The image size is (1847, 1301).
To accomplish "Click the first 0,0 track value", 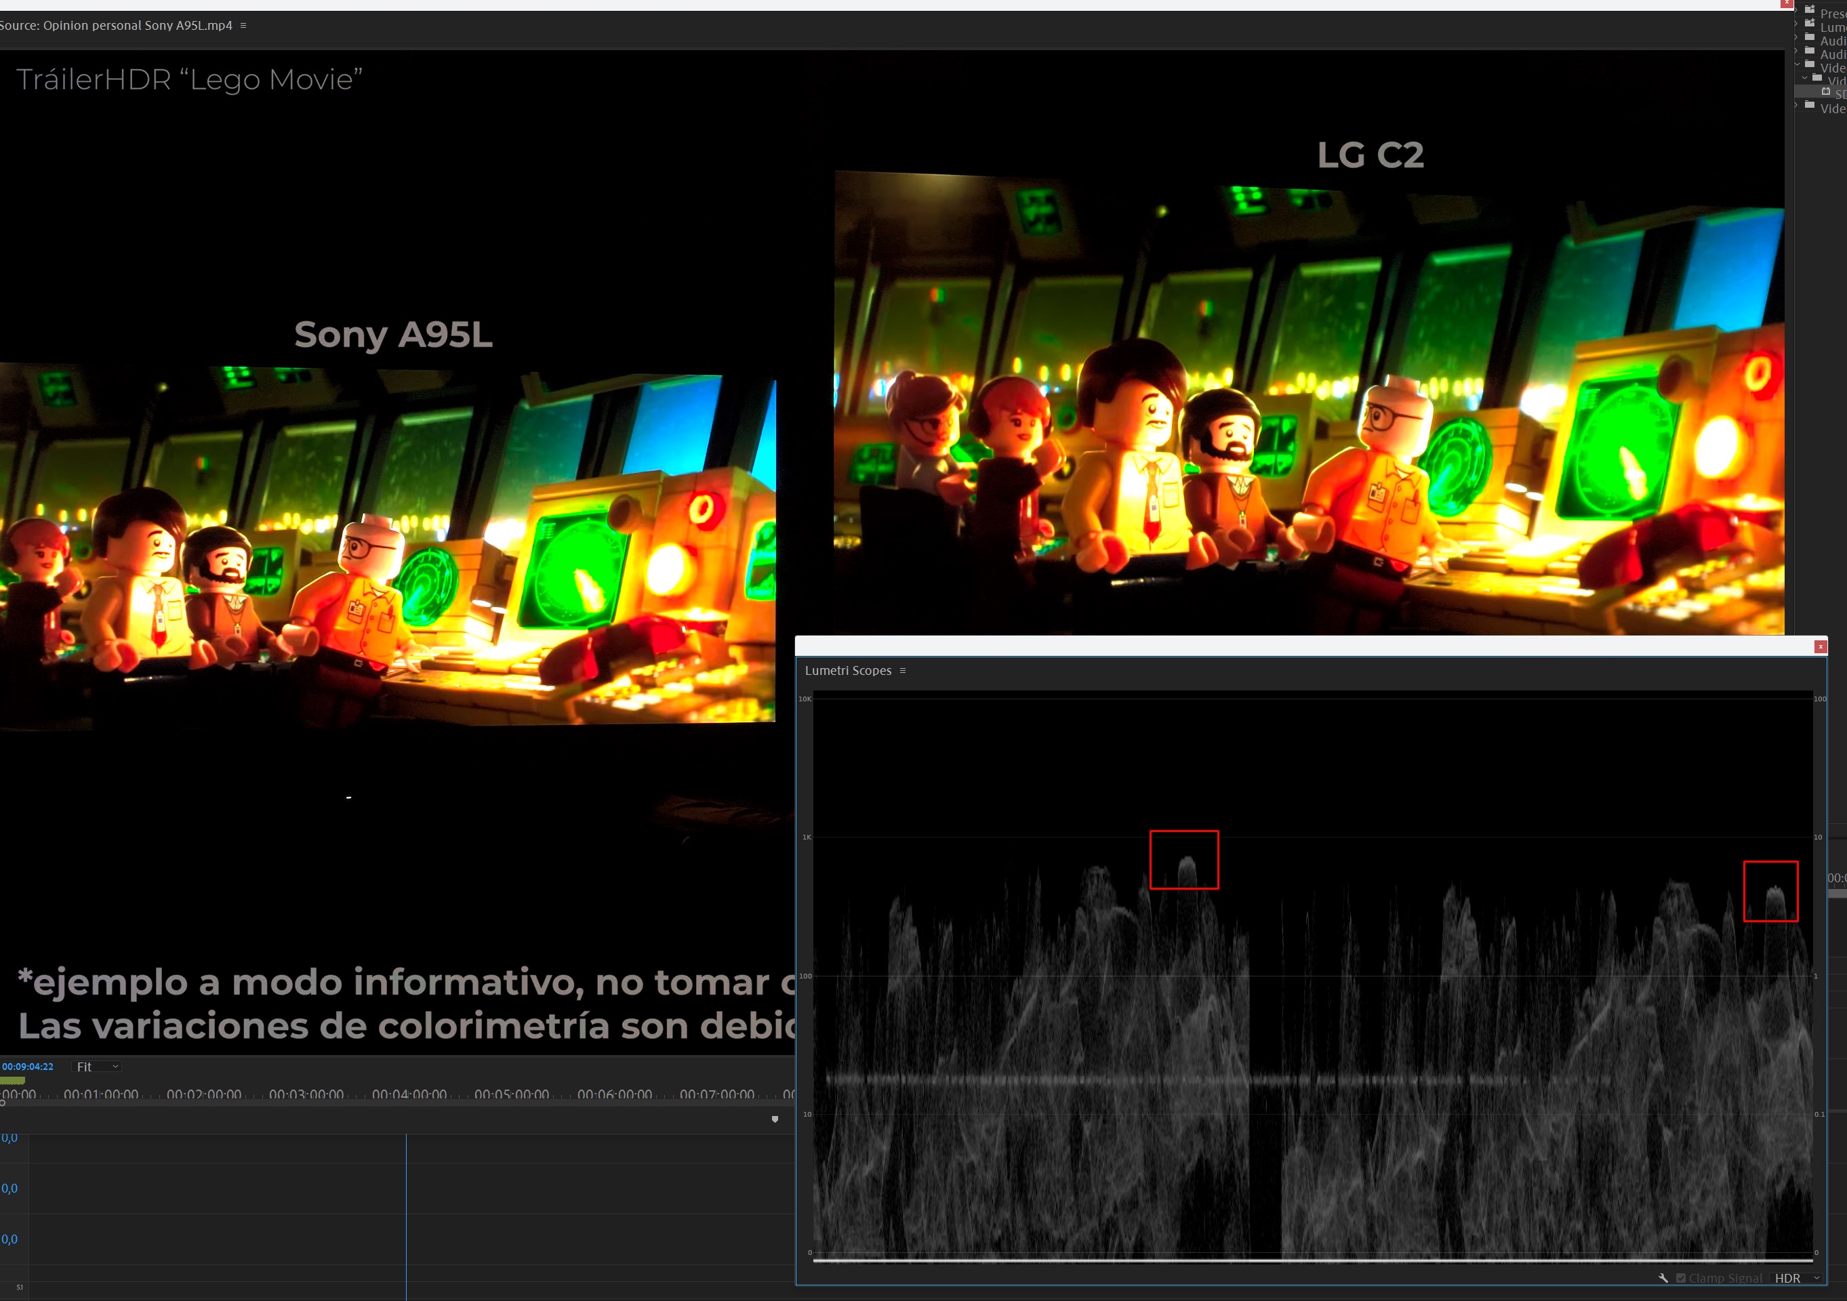I will pyautogui.click(x=9, y=1138).
